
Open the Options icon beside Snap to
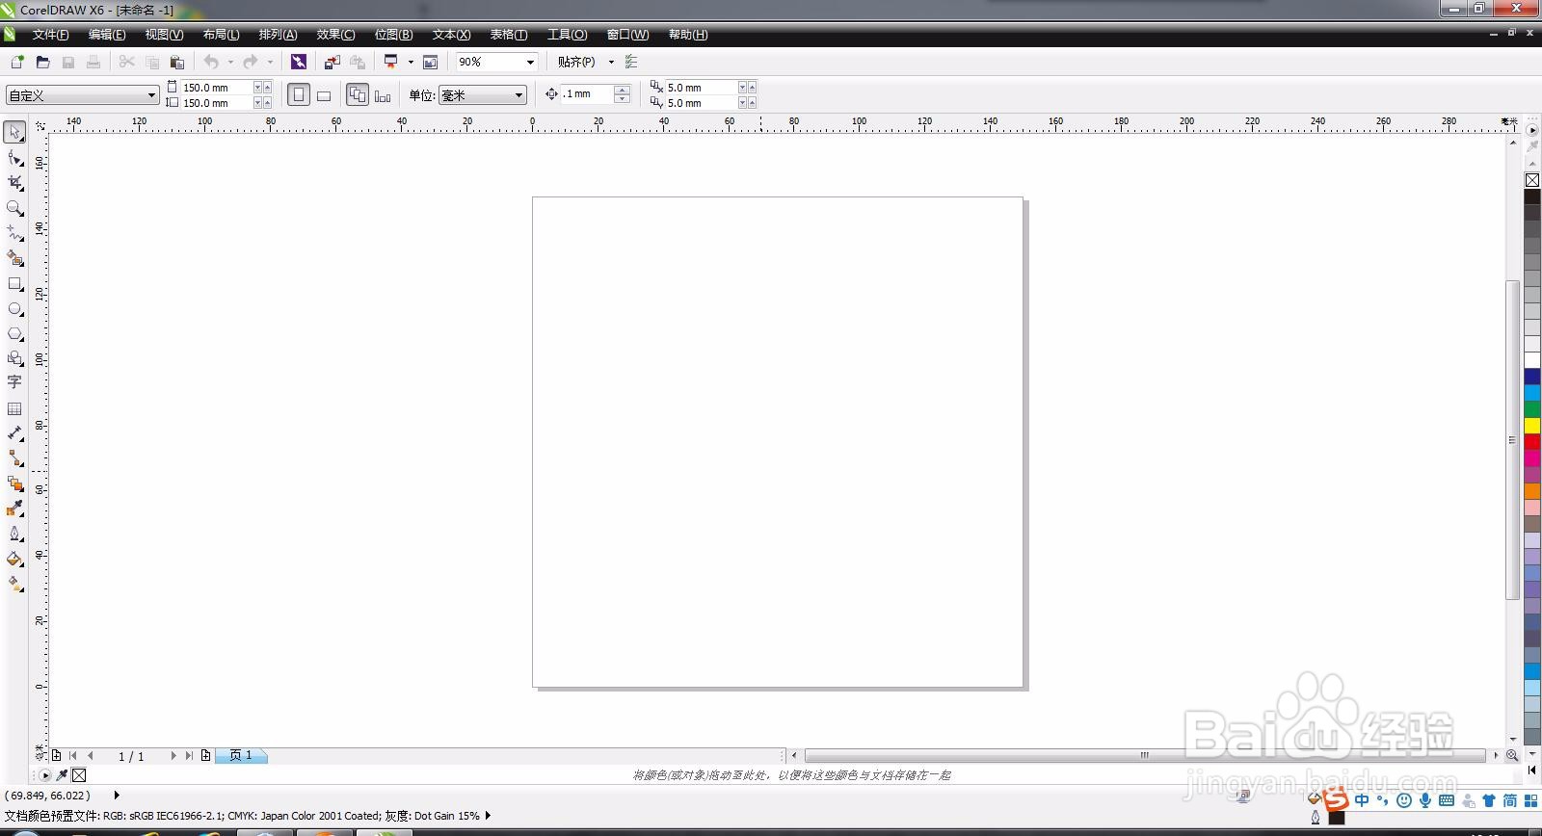[631, 62]
